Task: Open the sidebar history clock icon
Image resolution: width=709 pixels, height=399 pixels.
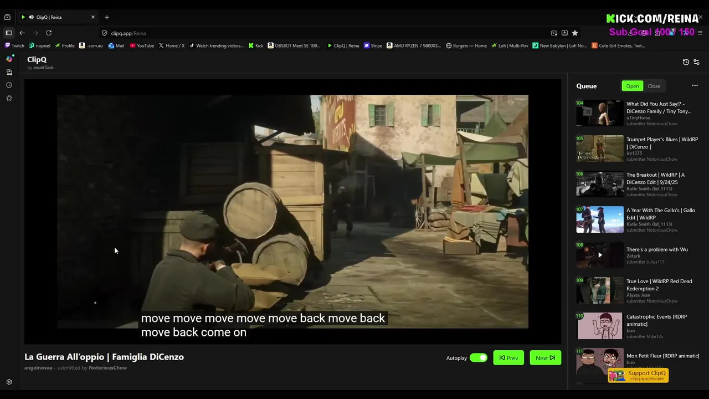Action: 9,85
